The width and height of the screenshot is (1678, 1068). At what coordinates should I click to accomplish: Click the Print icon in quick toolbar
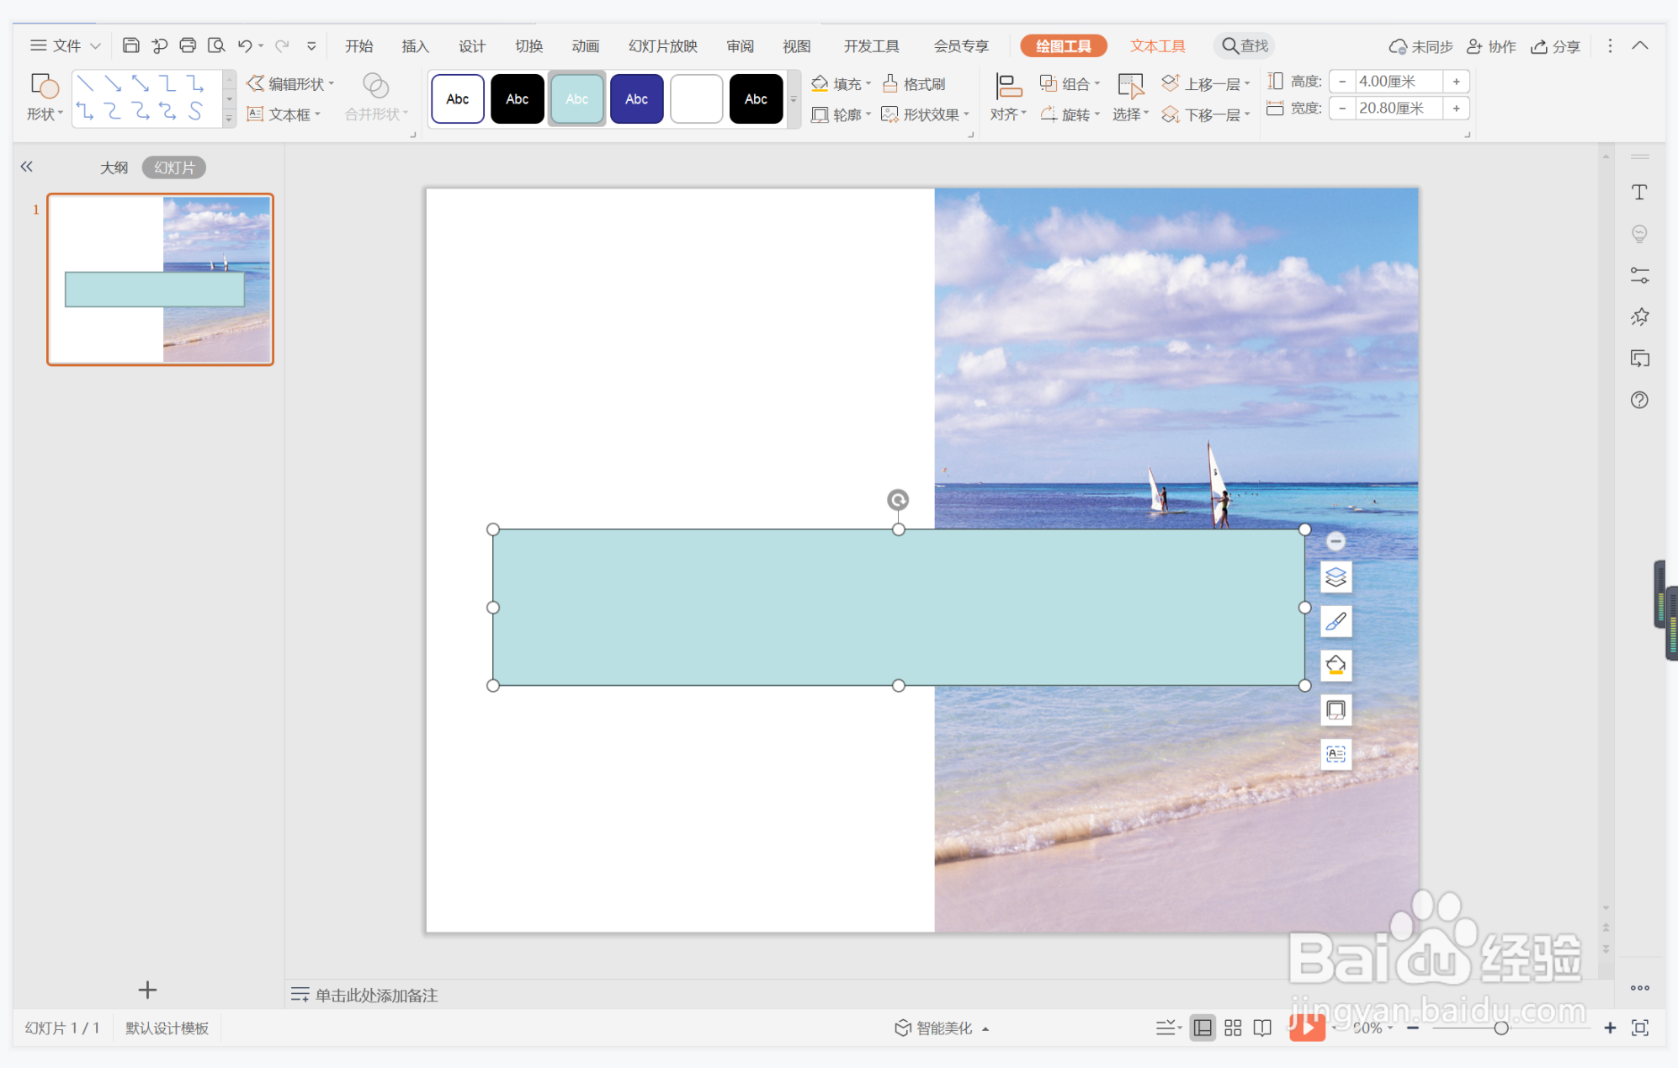188,45
